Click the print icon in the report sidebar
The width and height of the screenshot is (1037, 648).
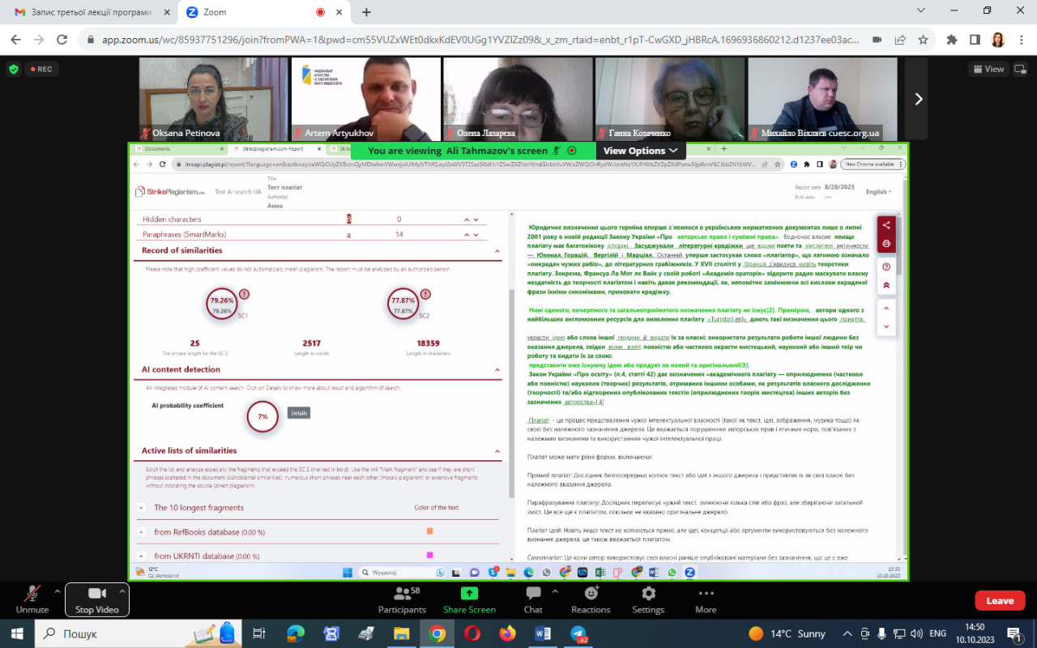[x=886, y=243]
